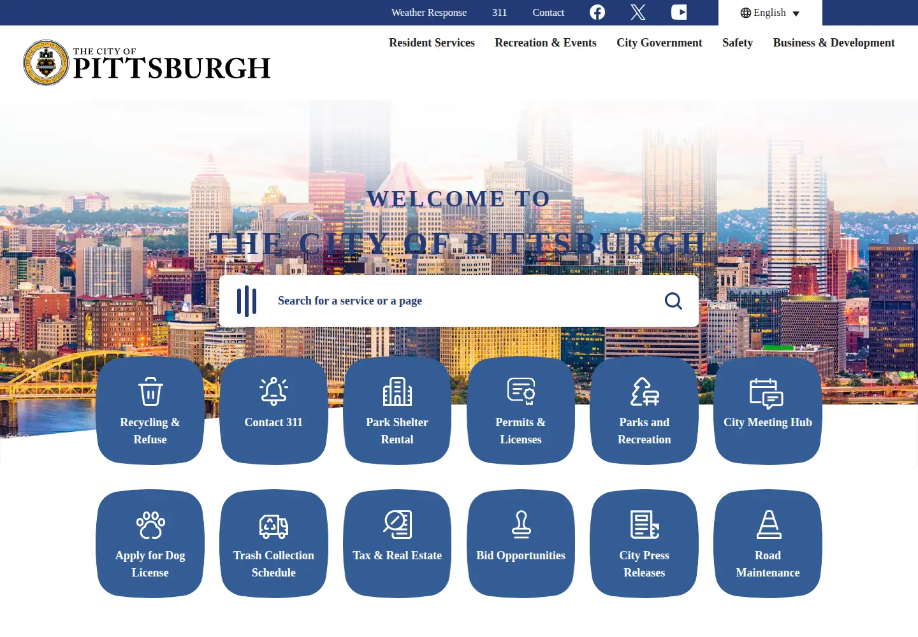918x637 pixels.
Task: Open the Safety menu
Action: pos(738,43)
